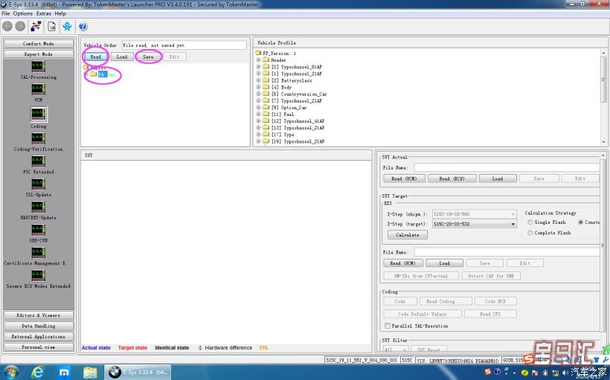Click the E-Sys 3.33.4 taskbar button
610x380 pixels.
pos(139,373)
